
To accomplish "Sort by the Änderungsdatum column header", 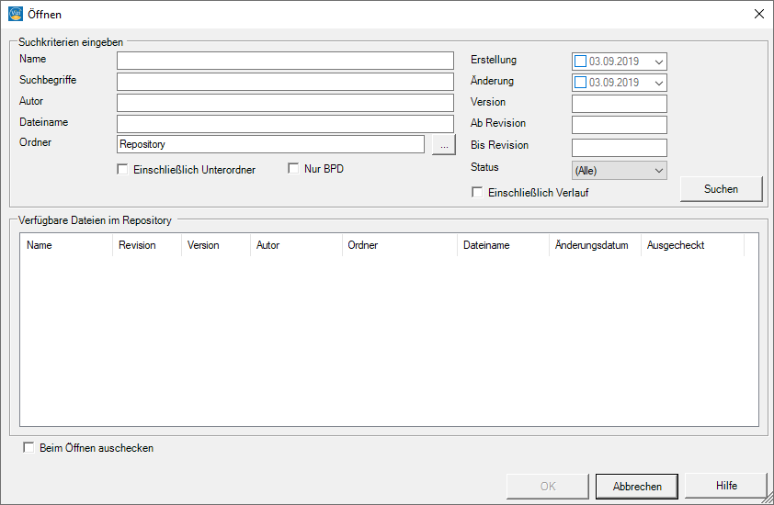I will click(595, 245).
